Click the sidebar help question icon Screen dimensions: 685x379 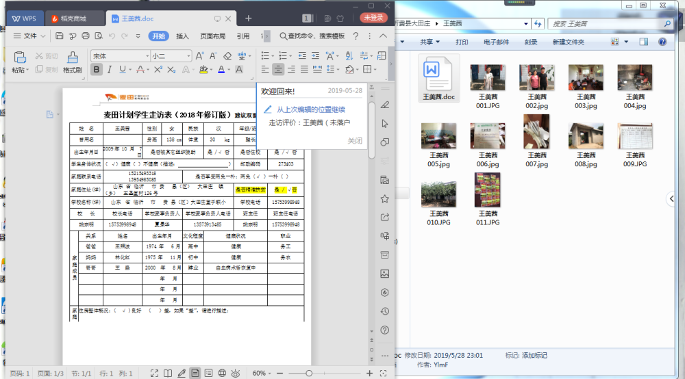pyautogui.click(x=385, y=330)
